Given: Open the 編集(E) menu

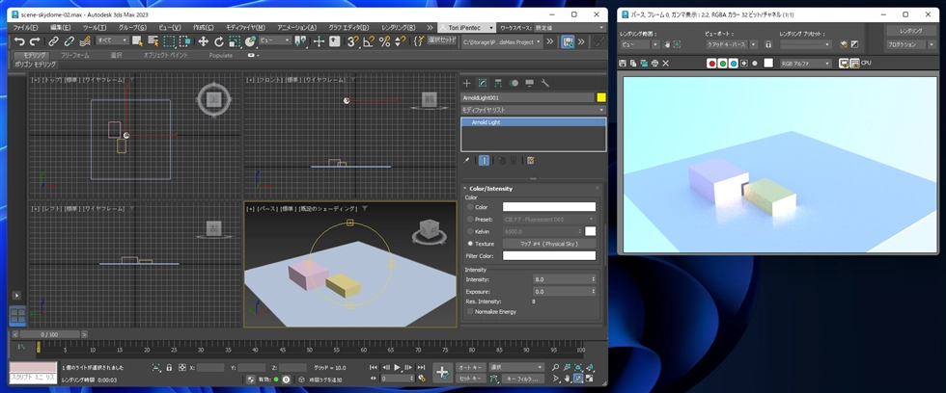Looking at the screenshot, I should coord(60,28).
